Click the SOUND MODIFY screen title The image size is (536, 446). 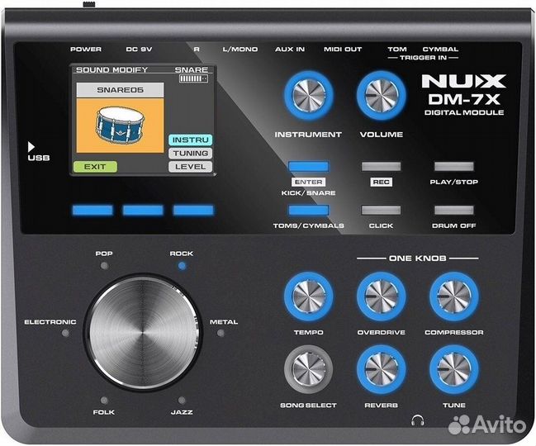111,69
